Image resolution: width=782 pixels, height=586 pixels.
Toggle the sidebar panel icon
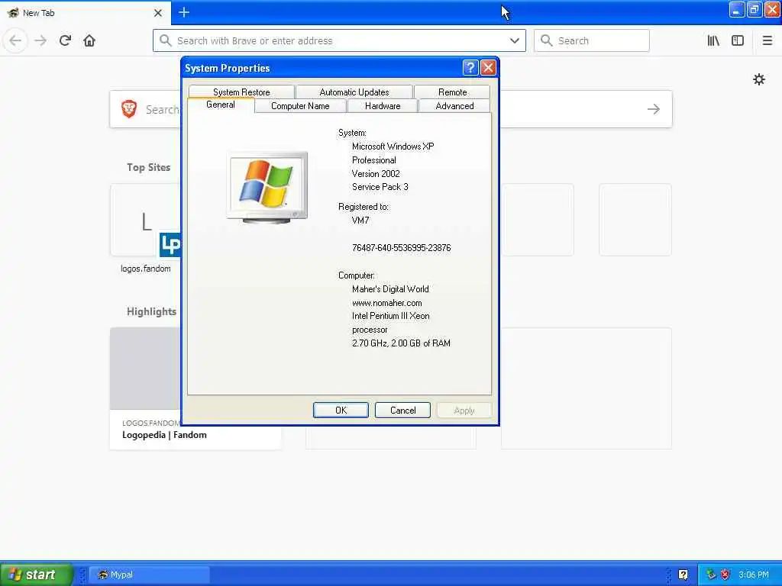click(x=738, y=40)
